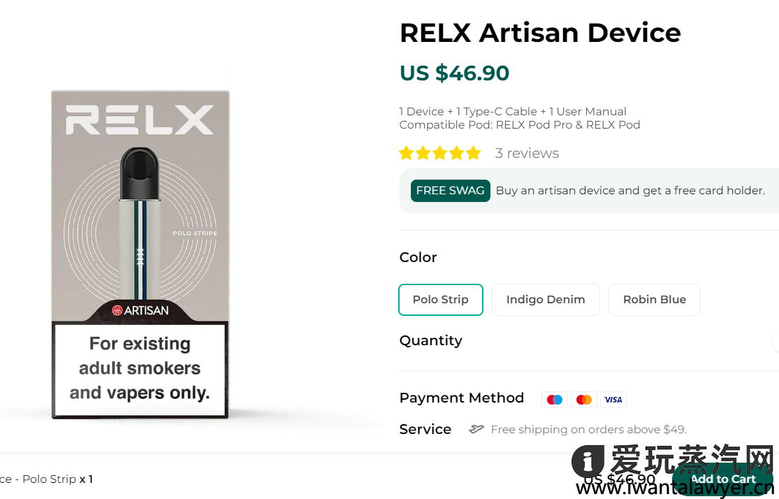Choose the Indigo Denim color option
779x499 pixels.
pos(546,300)
